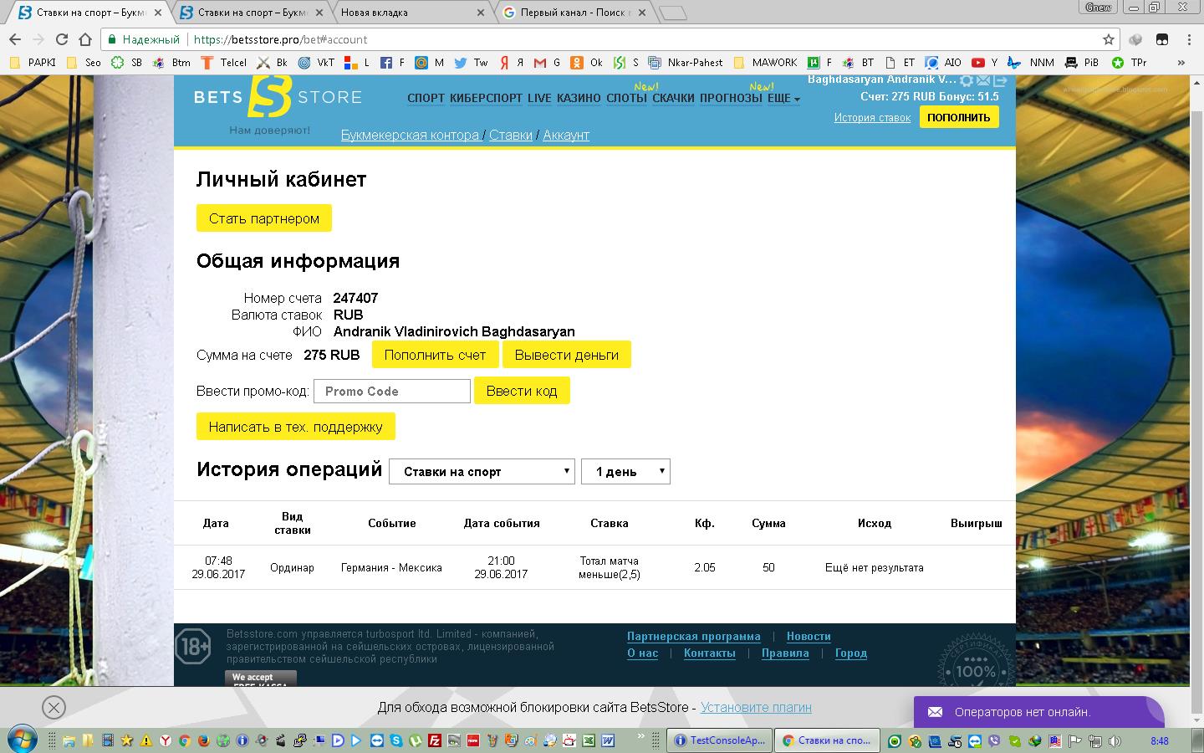
Task: Expand the 'Ставки на спорт' dropdown
Action: [482, 471]
